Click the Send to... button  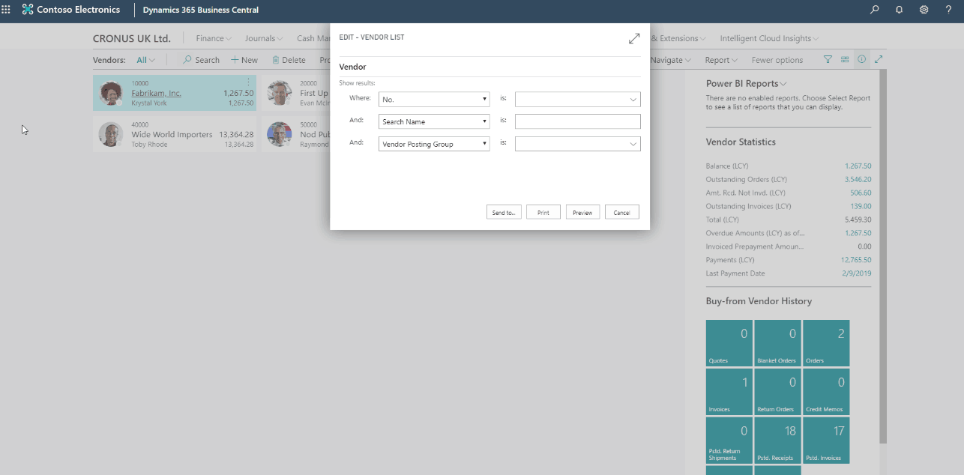504,213
